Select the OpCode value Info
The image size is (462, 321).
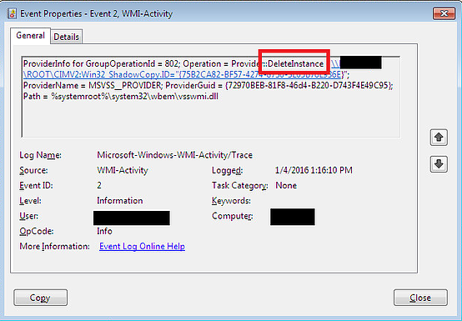104,231
